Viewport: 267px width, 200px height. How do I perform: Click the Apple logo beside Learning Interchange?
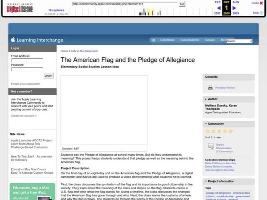click(13, 40)
